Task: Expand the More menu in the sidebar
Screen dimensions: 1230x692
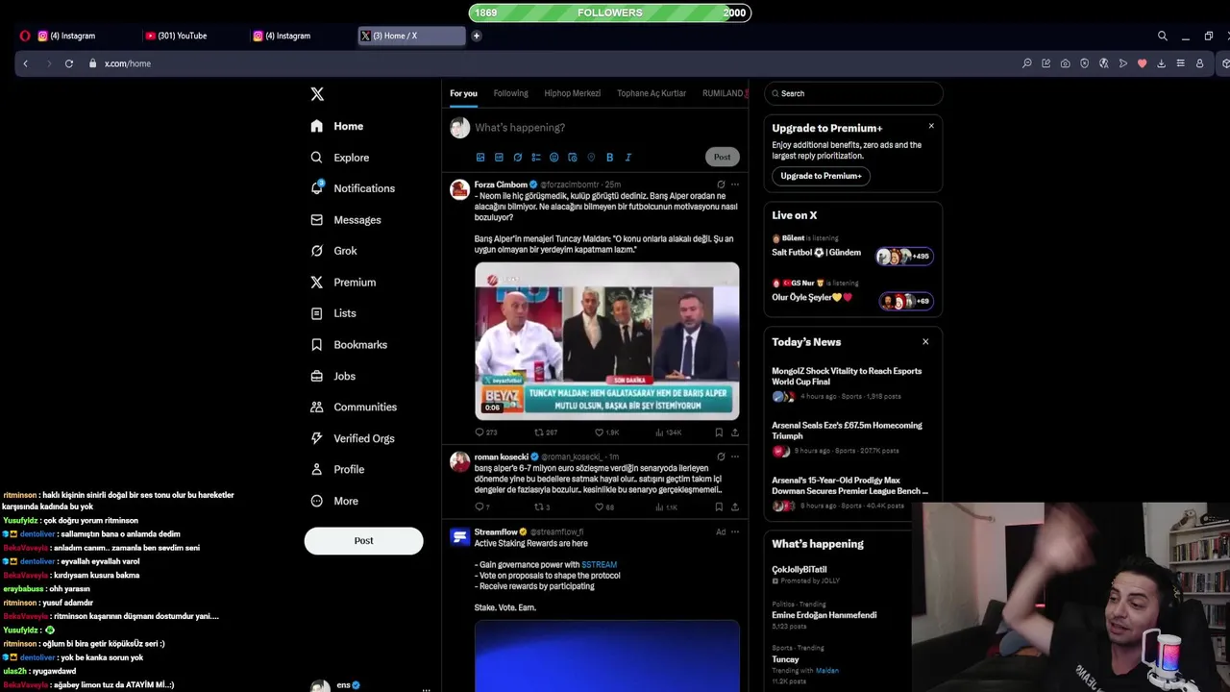Action: coord(334,501)
